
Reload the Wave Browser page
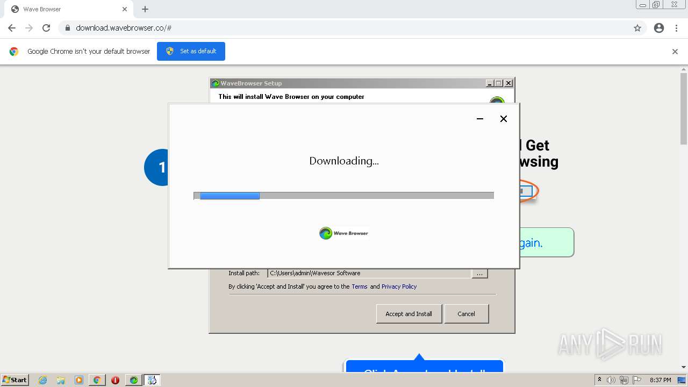tap(46, 28)
